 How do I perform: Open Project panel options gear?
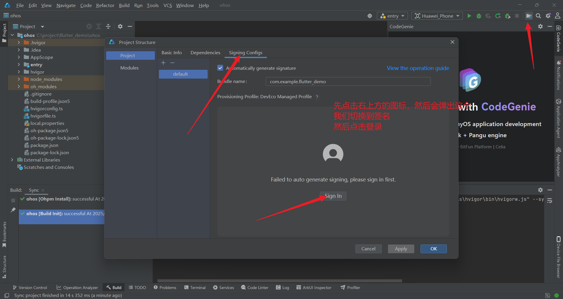coord(120,26)
